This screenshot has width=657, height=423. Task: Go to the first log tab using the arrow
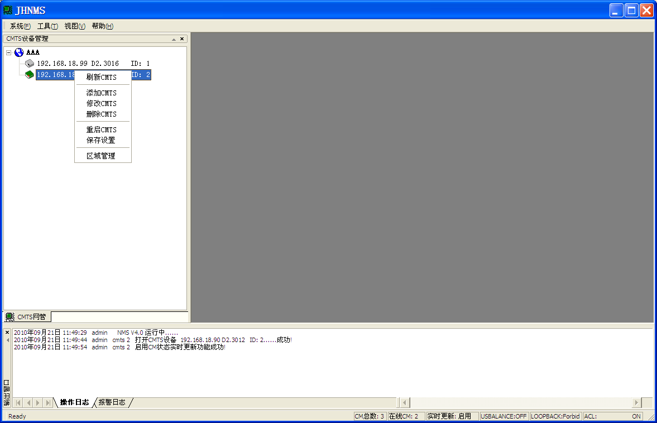pos(18,402)
